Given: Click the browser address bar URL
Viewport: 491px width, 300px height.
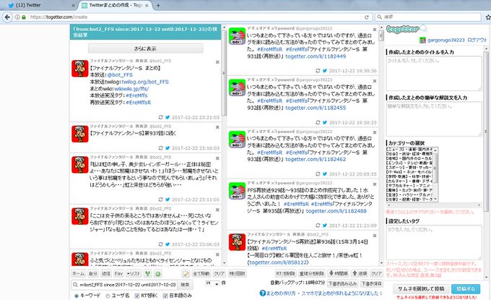Looking at the screenshot, I should click(58, 17).
